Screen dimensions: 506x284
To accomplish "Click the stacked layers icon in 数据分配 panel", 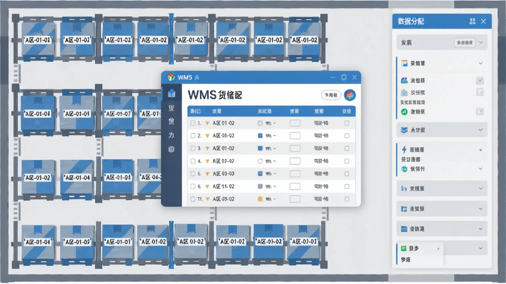I will 404,130.
